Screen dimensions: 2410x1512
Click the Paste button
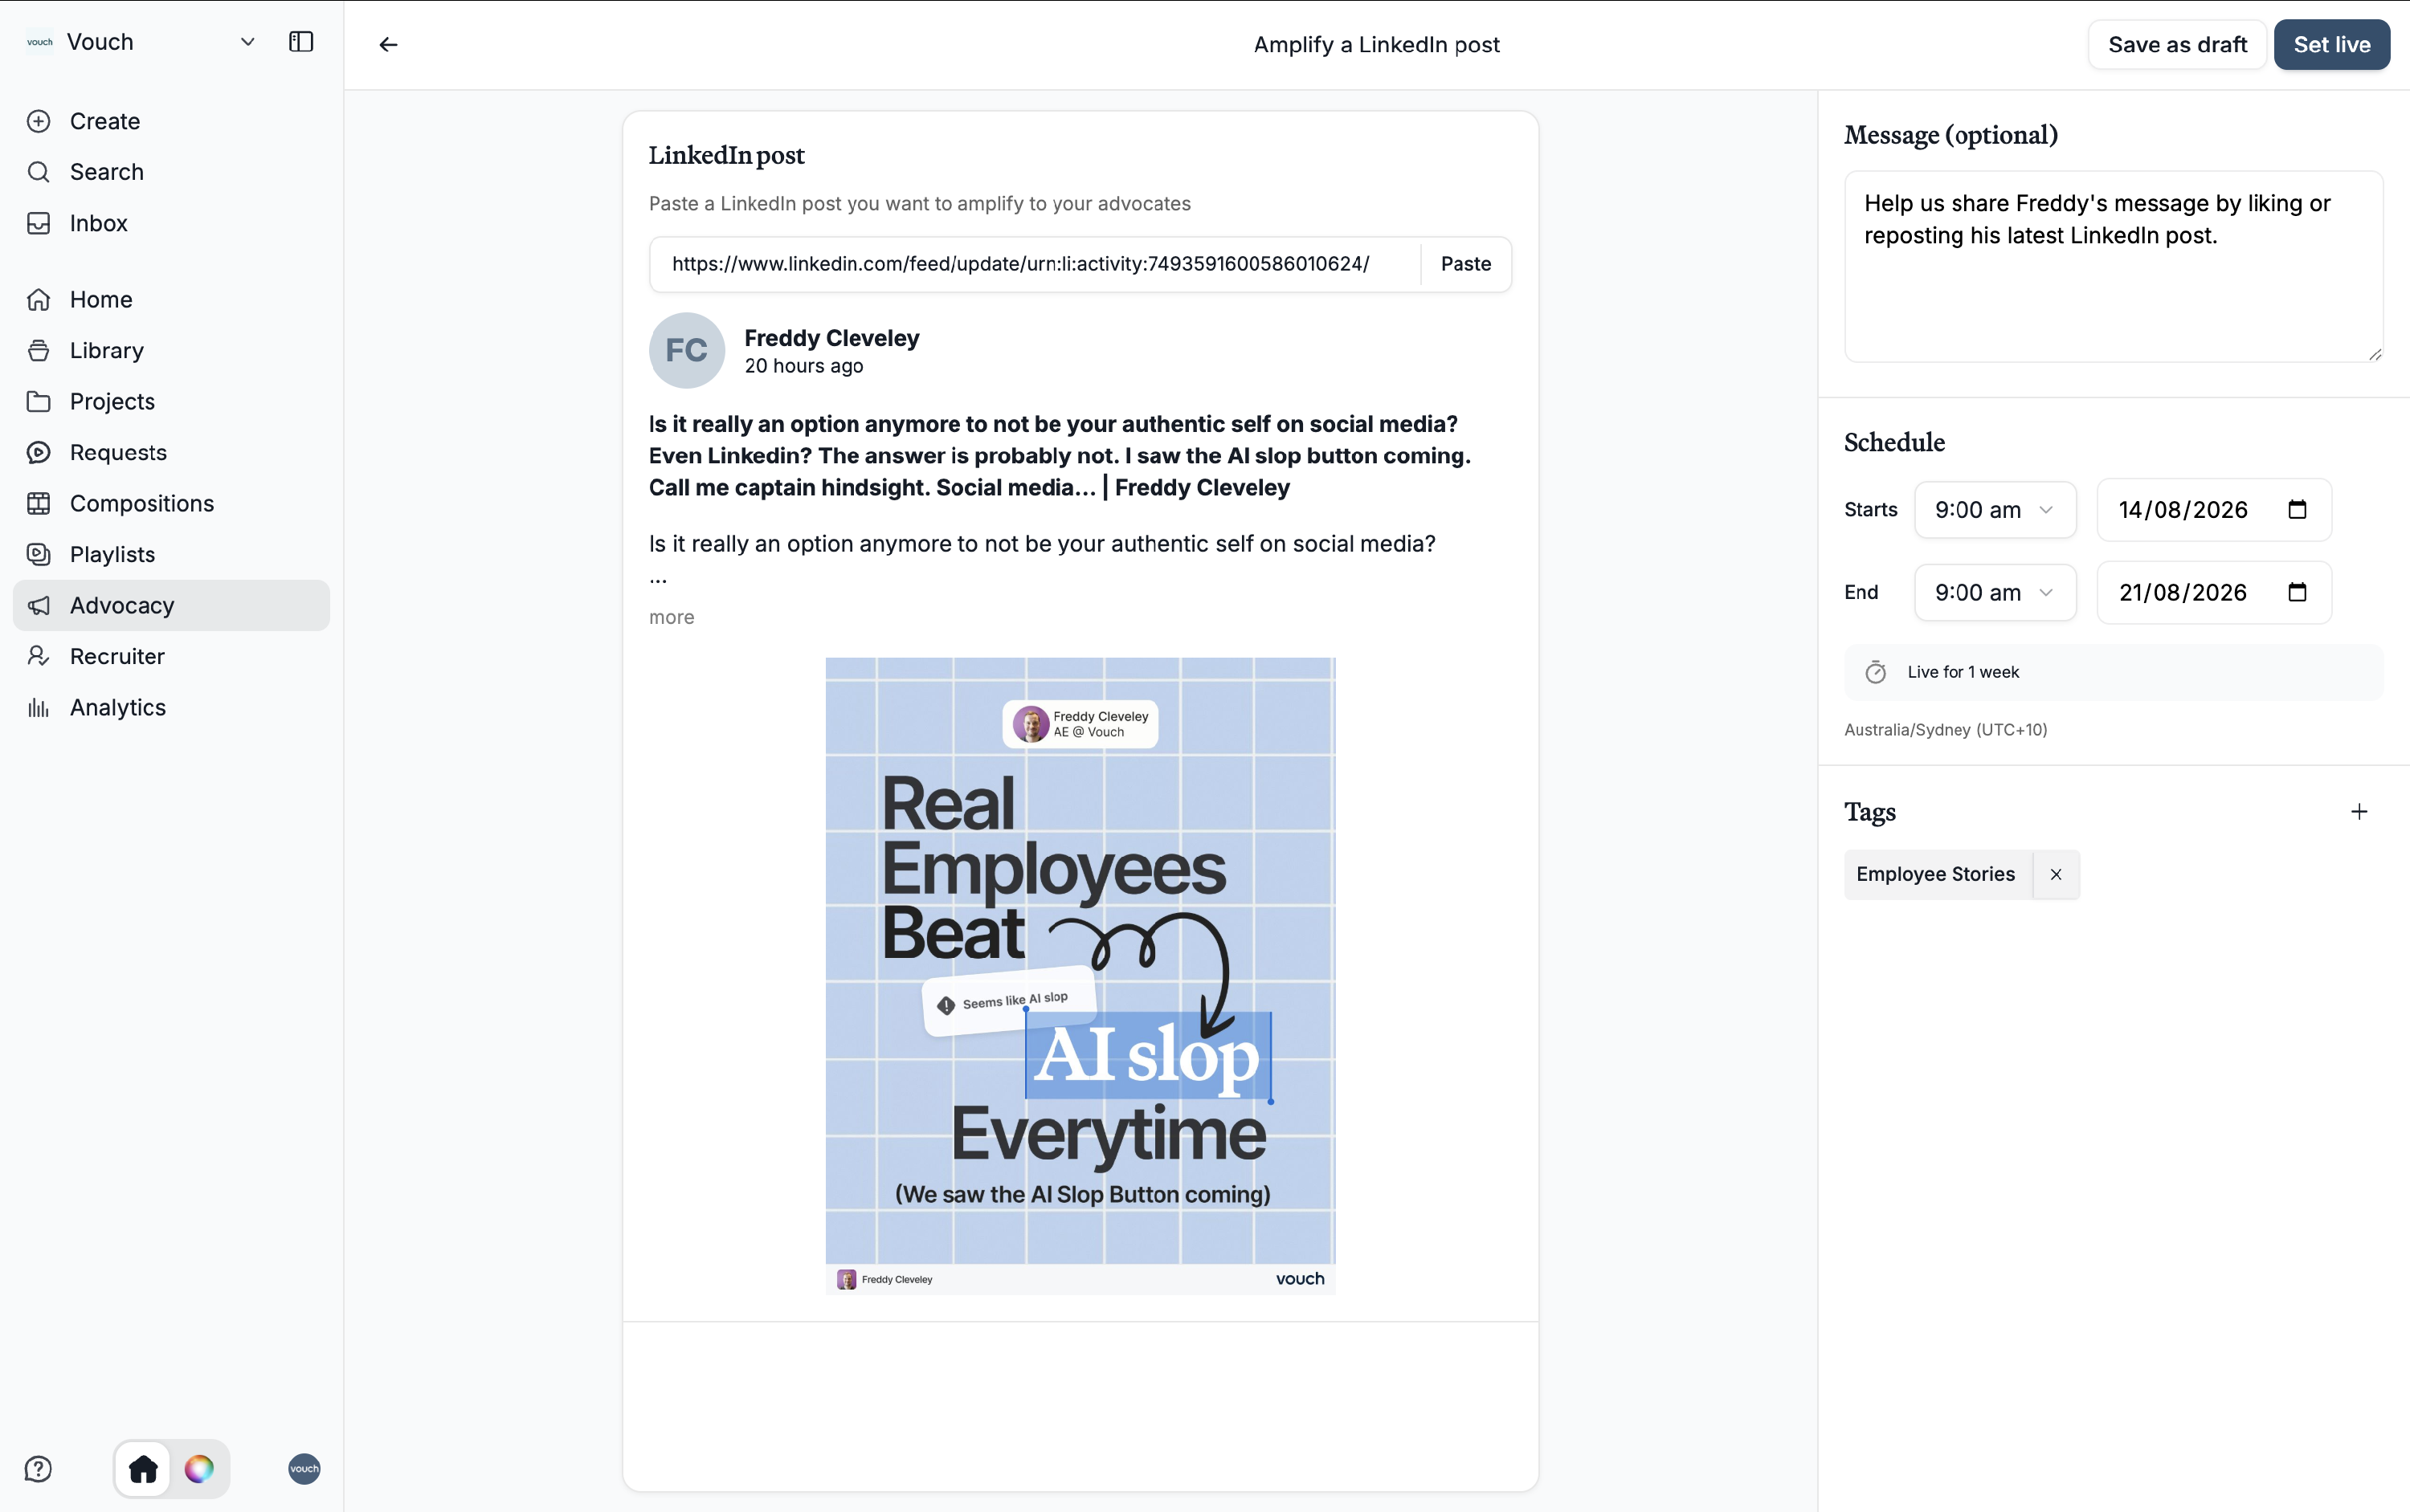coord(1465,264)
